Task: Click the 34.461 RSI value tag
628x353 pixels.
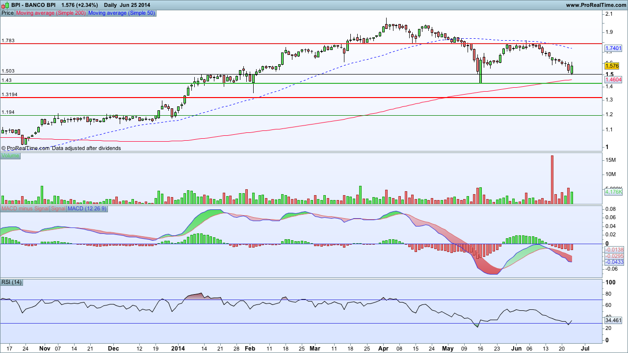Action: coord(614,320)
